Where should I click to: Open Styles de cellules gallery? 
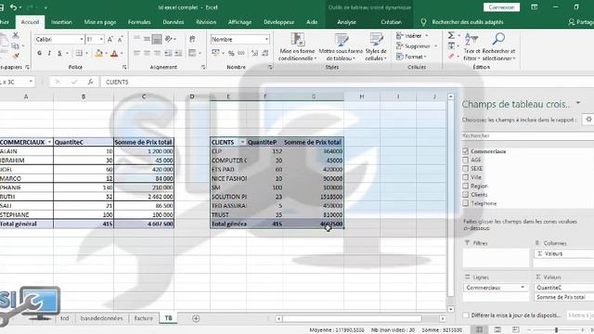click(376, 47)
